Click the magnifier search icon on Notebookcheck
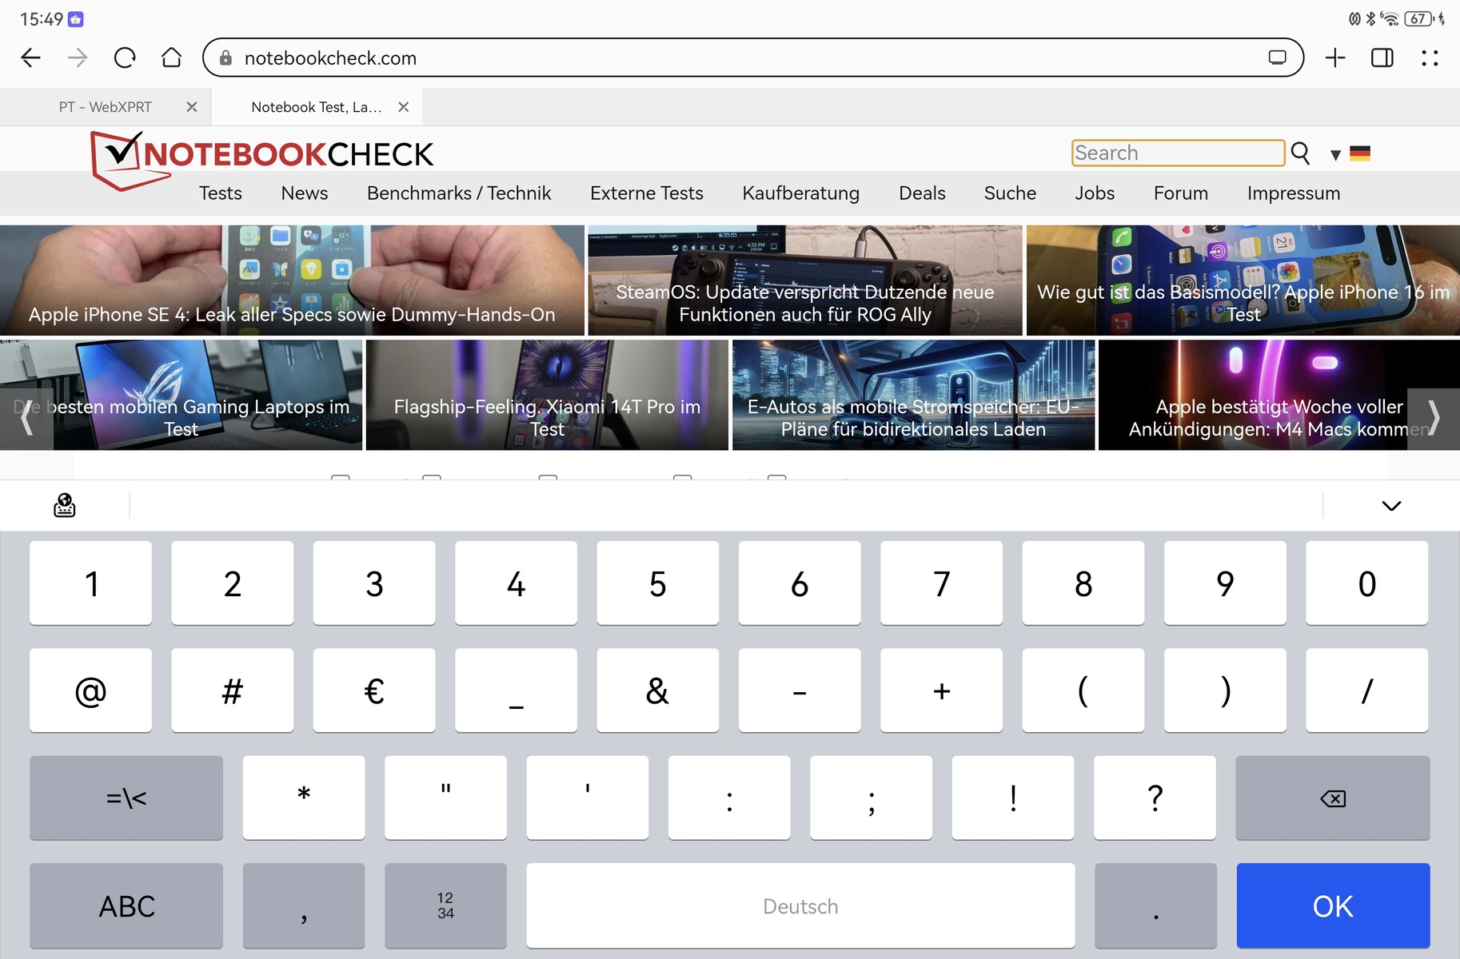This screenshot has width=1460, height=959. [1300, 153]
